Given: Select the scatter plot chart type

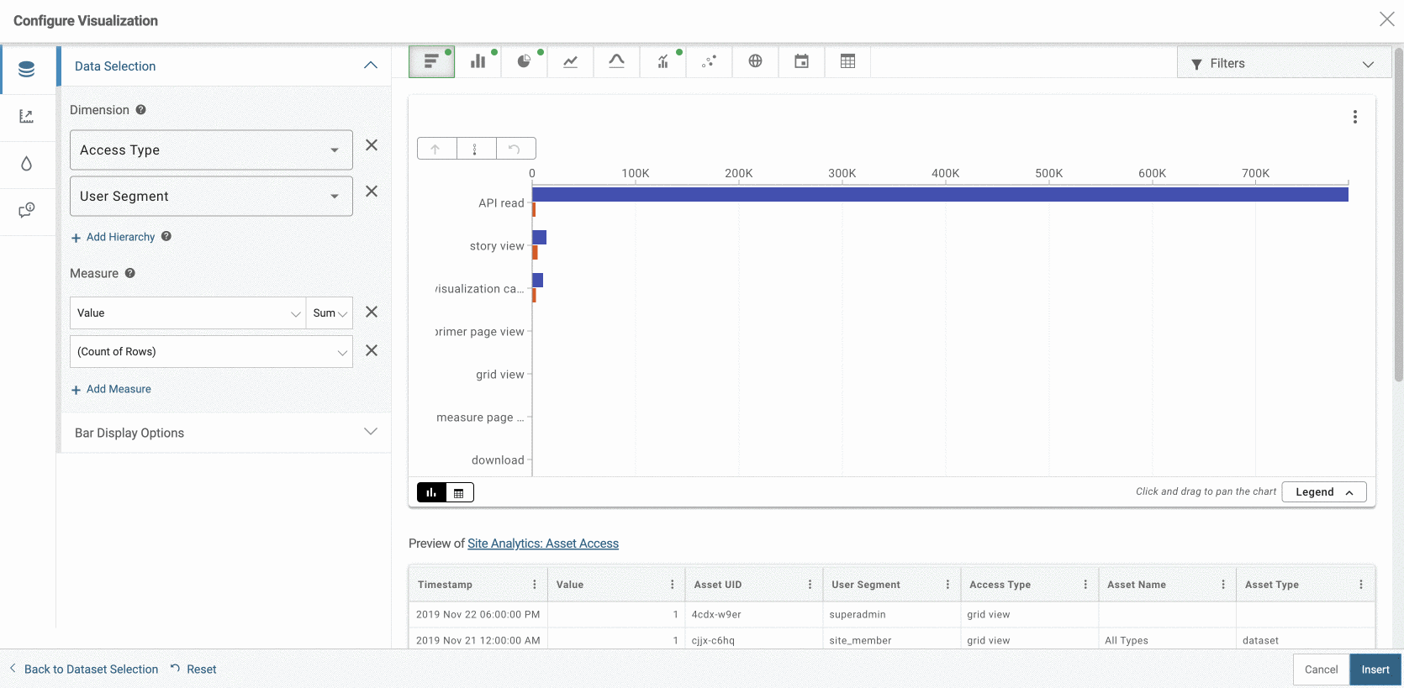Looking at the screenshot, I should [x=709, y=61].
